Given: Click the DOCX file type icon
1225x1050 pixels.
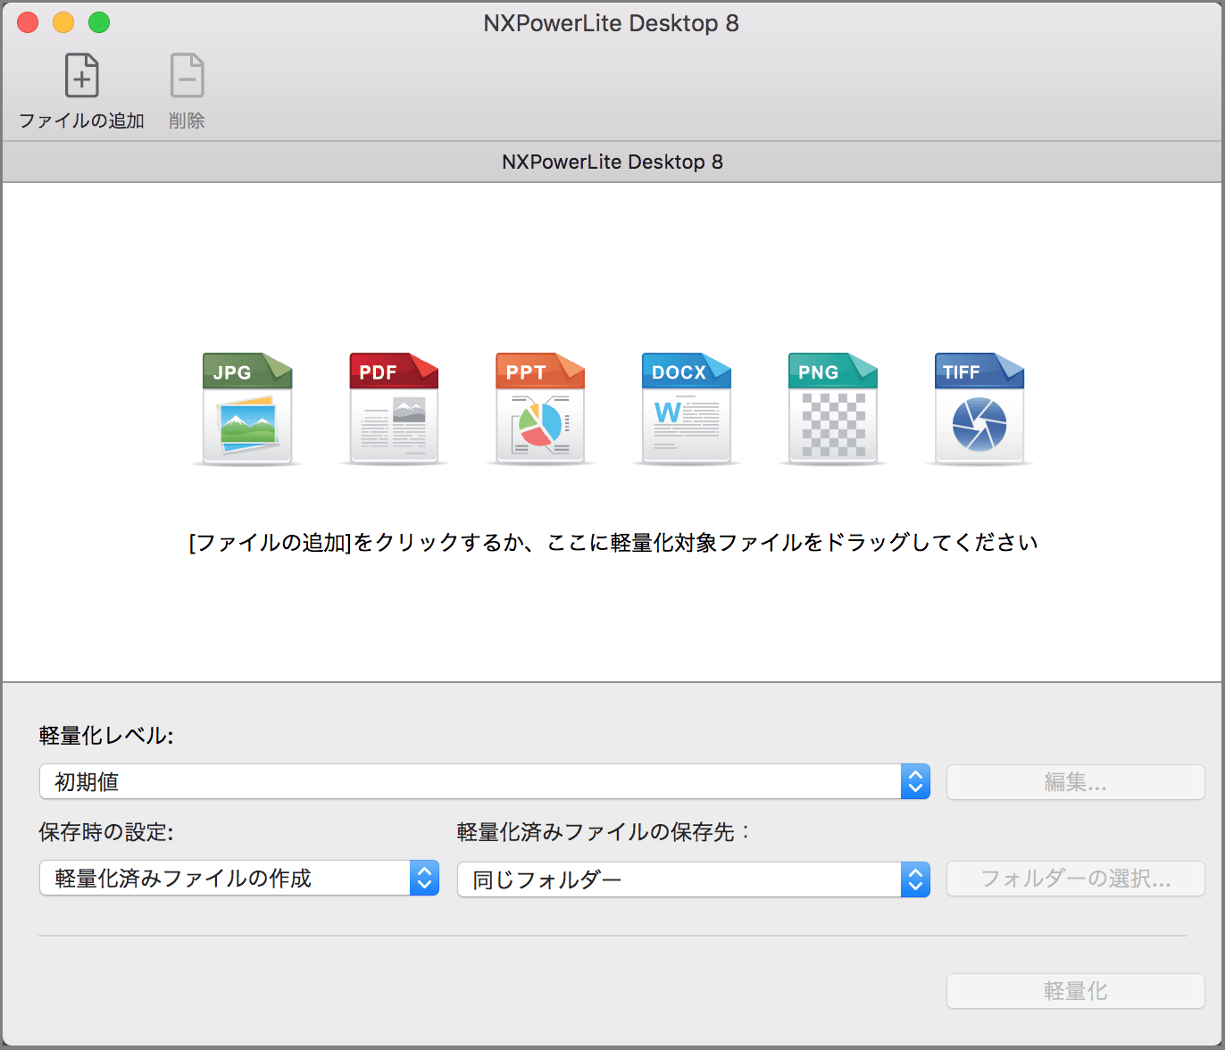Looking at the screenshot, I should click(x=687, y=409).
